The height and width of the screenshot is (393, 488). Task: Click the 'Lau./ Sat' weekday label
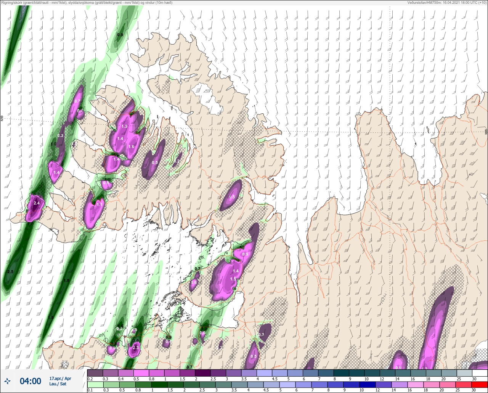pyautogui.click(x=58, y=384)
